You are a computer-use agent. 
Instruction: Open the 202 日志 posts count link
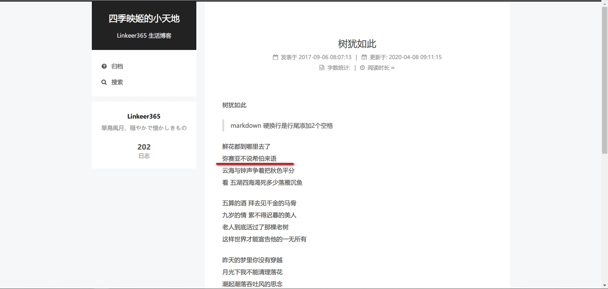coord(144,151)
